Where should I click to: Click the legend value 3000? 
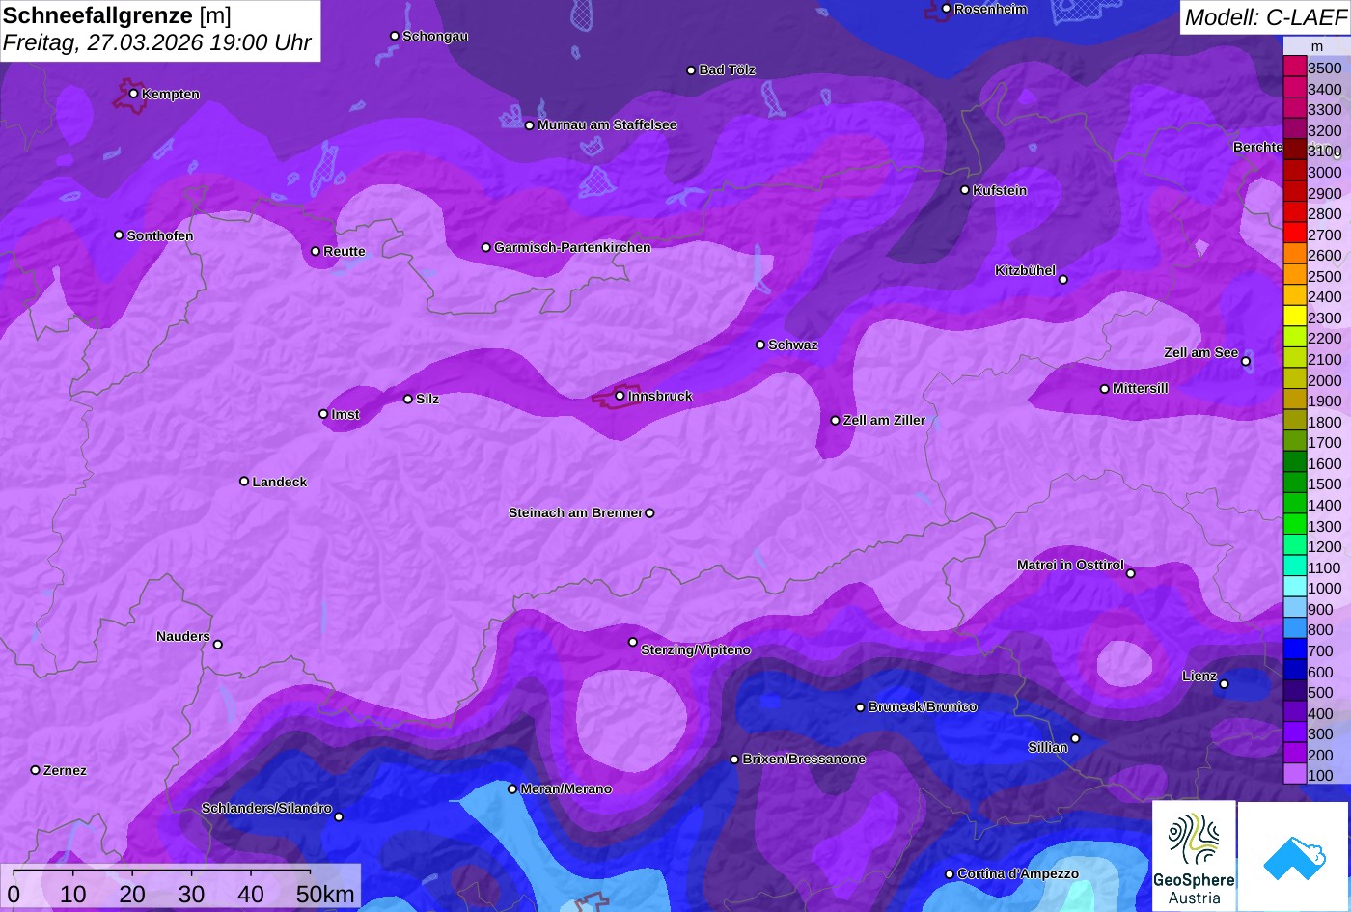[1325, 173]
